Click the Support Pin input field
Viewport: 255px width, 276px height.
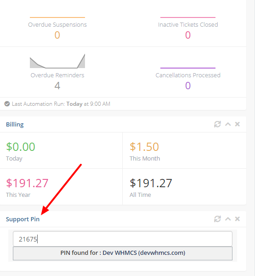coord(123,239)
